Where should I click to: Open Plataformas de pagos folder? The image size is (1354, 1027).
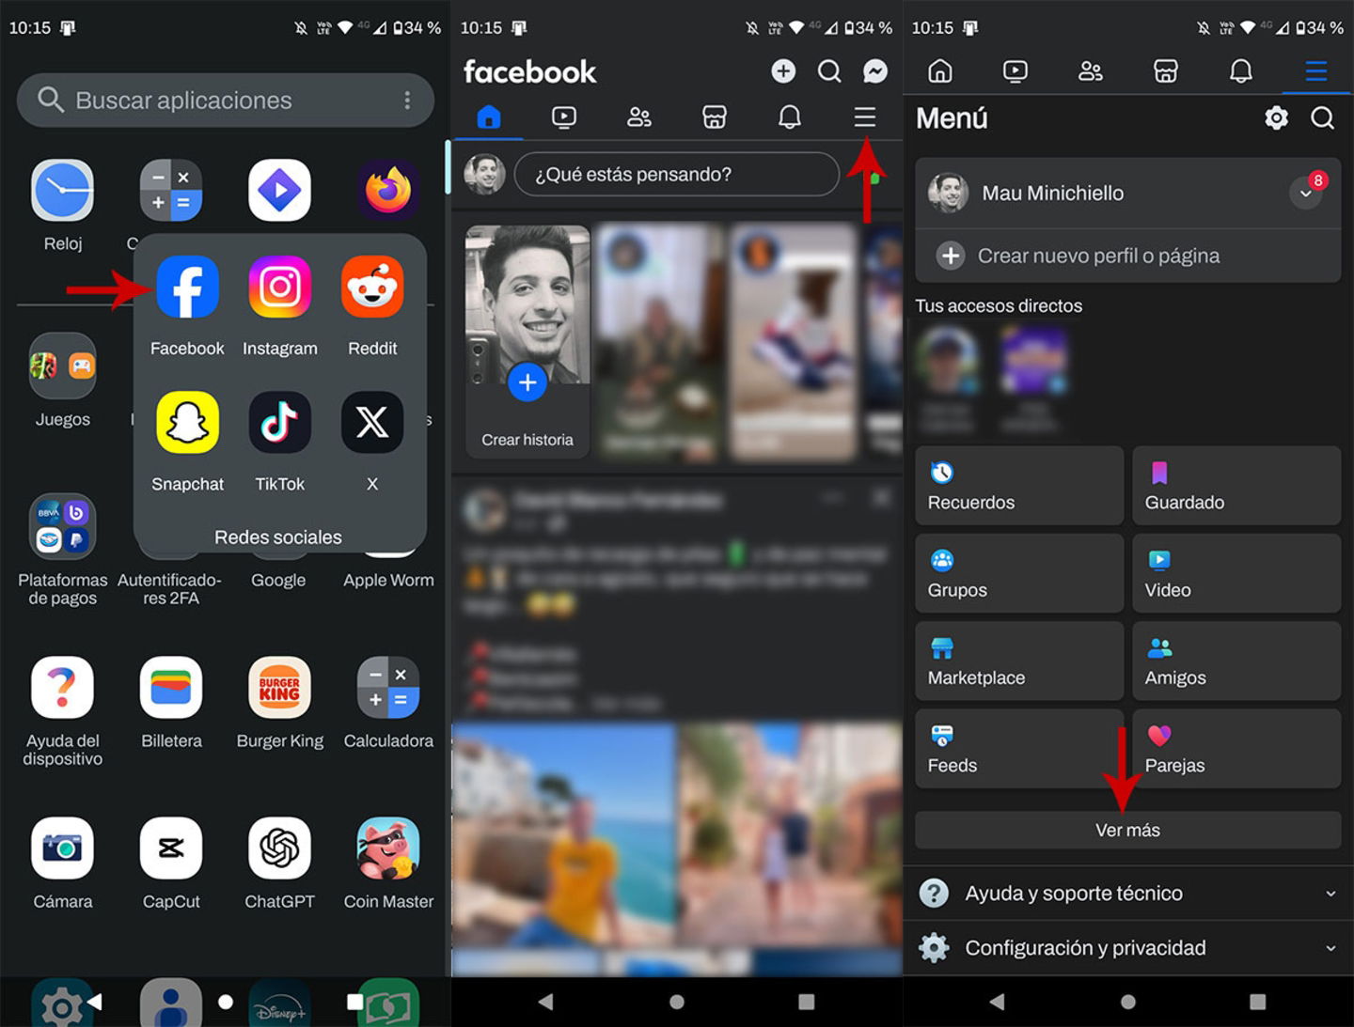click(63, 526)
